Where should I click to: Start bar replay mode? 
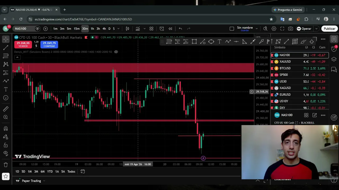pyautogui.click(x=170, y=28)
